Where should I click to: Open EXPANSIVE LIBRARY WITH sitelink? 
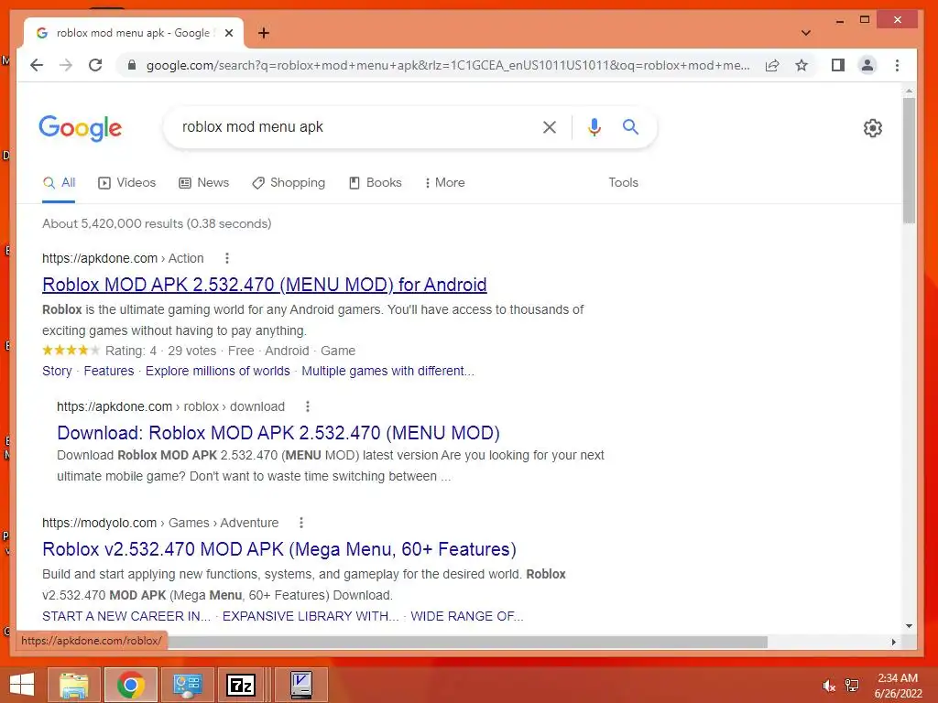coord(311,616)
